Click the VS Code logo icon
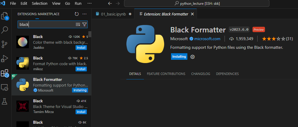298x127 pixels. point(3,3)
